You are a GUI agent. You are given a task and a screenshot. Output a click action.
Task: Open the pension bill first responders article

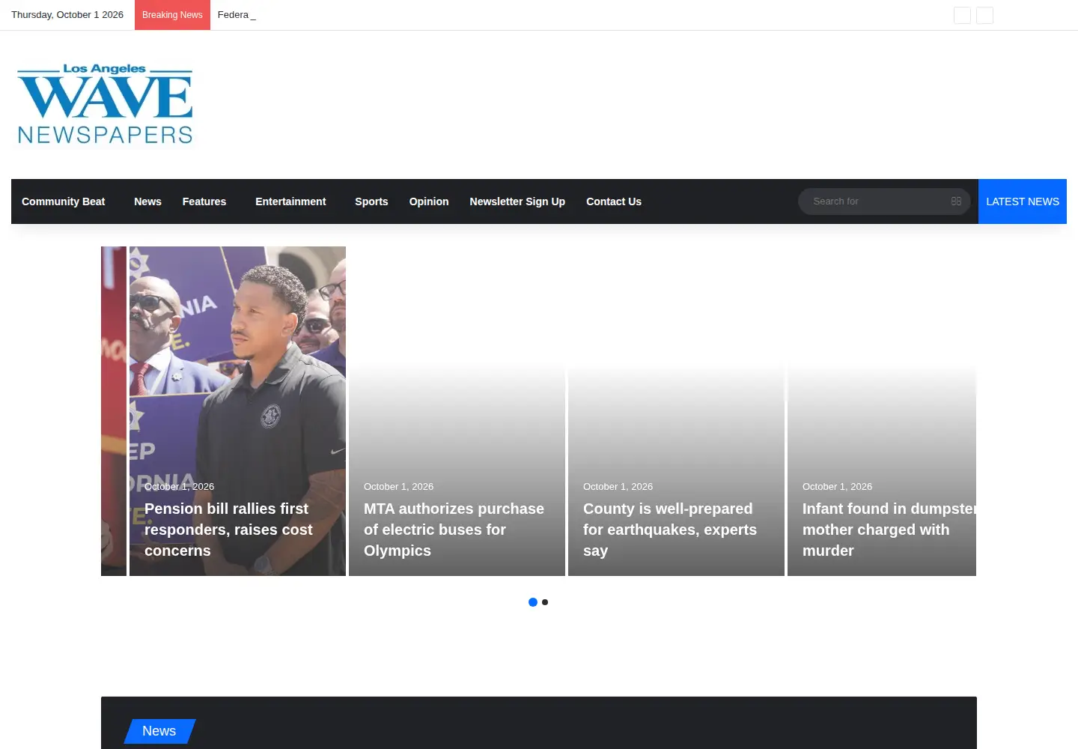coord(228,530)
